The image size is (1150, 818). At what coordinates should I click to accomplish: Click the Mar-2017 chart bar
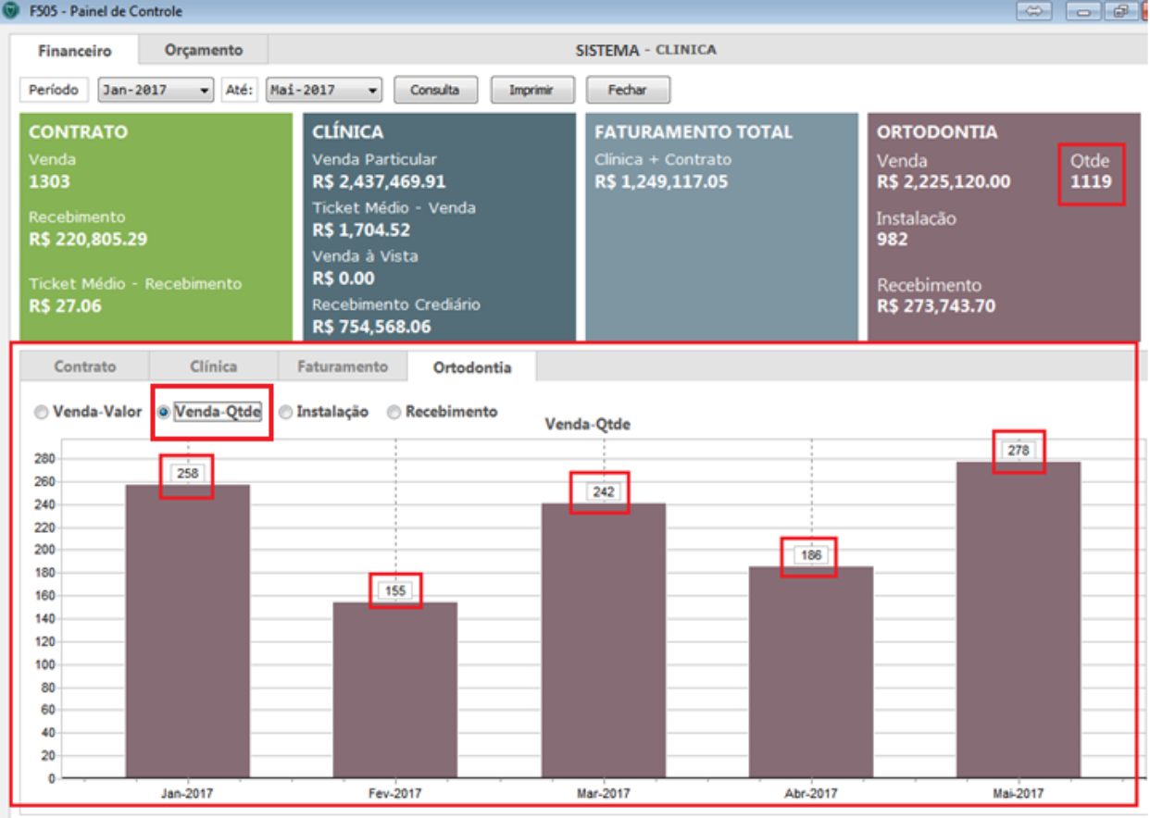(604, 640)
